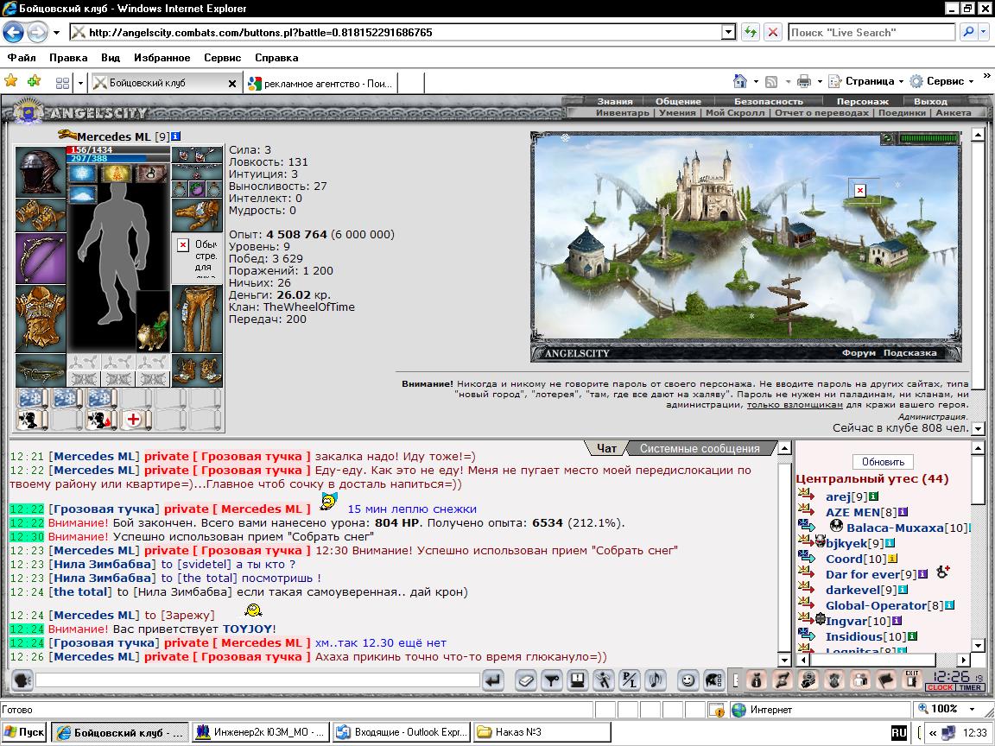Click the flag icon in bottom toolbar
Viewport: 995px width, 746px height.
[886, 680]
